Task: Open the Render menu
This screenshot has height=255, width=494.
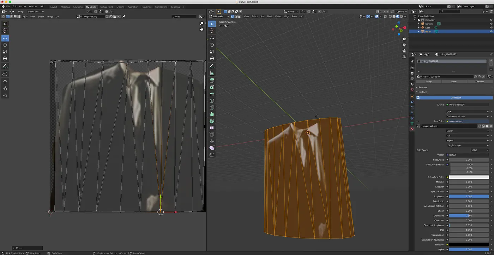Action: pos(23,6)
